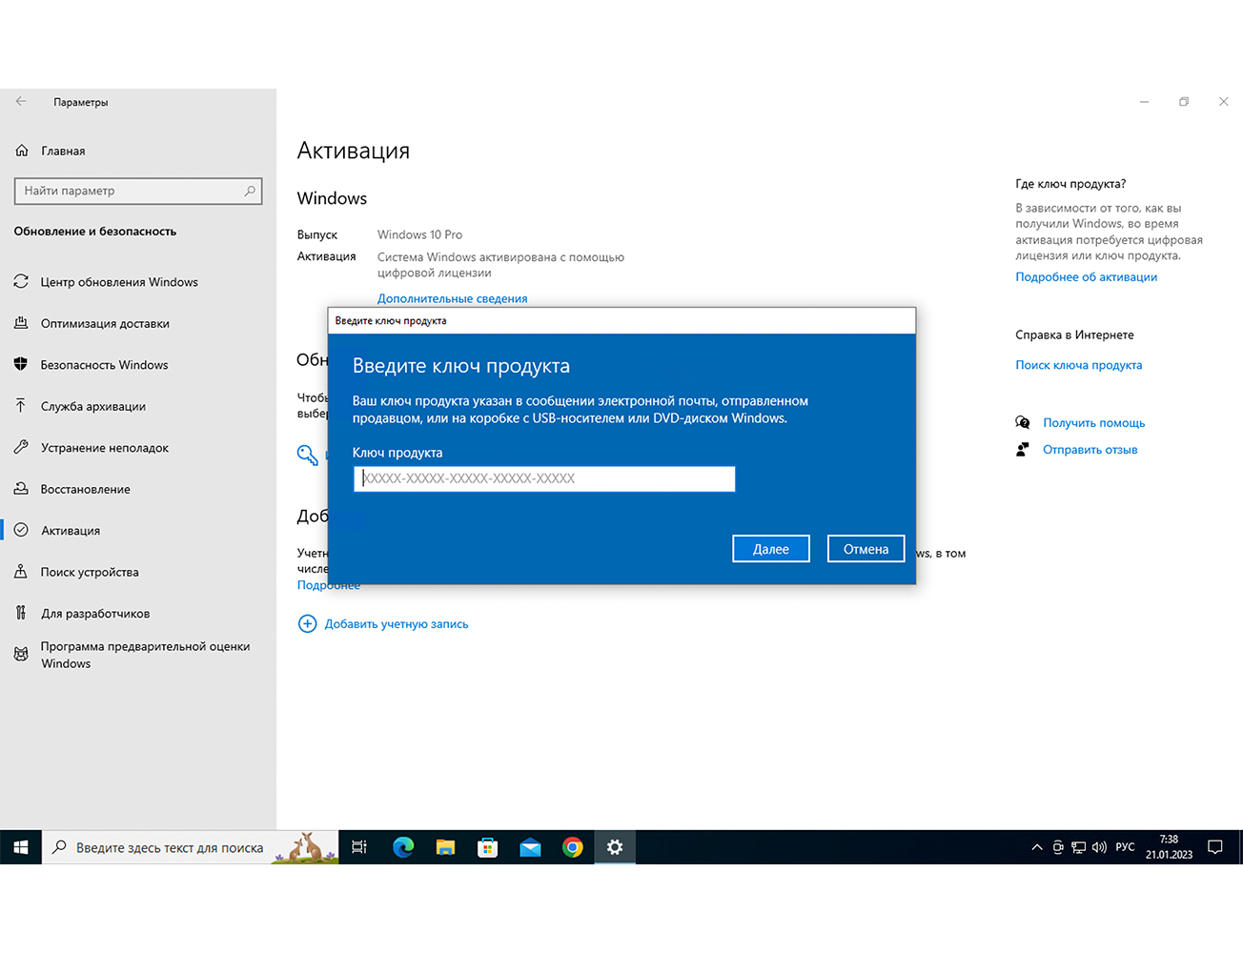Click the Активация checkmark circle icon

(x=21, y=530)
